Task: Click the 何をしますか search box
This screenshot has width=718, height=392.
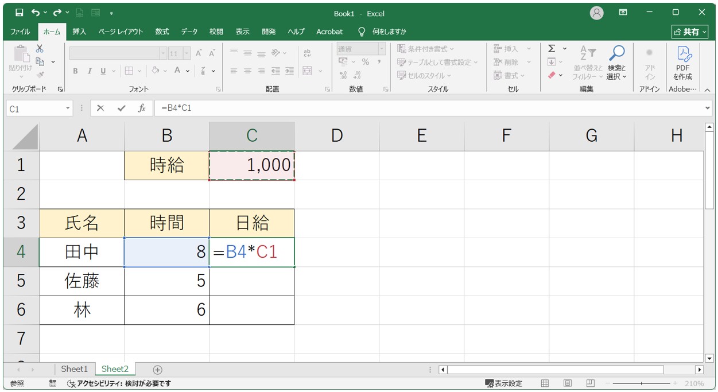Action: pyautogui.click(x=389, y=32)
